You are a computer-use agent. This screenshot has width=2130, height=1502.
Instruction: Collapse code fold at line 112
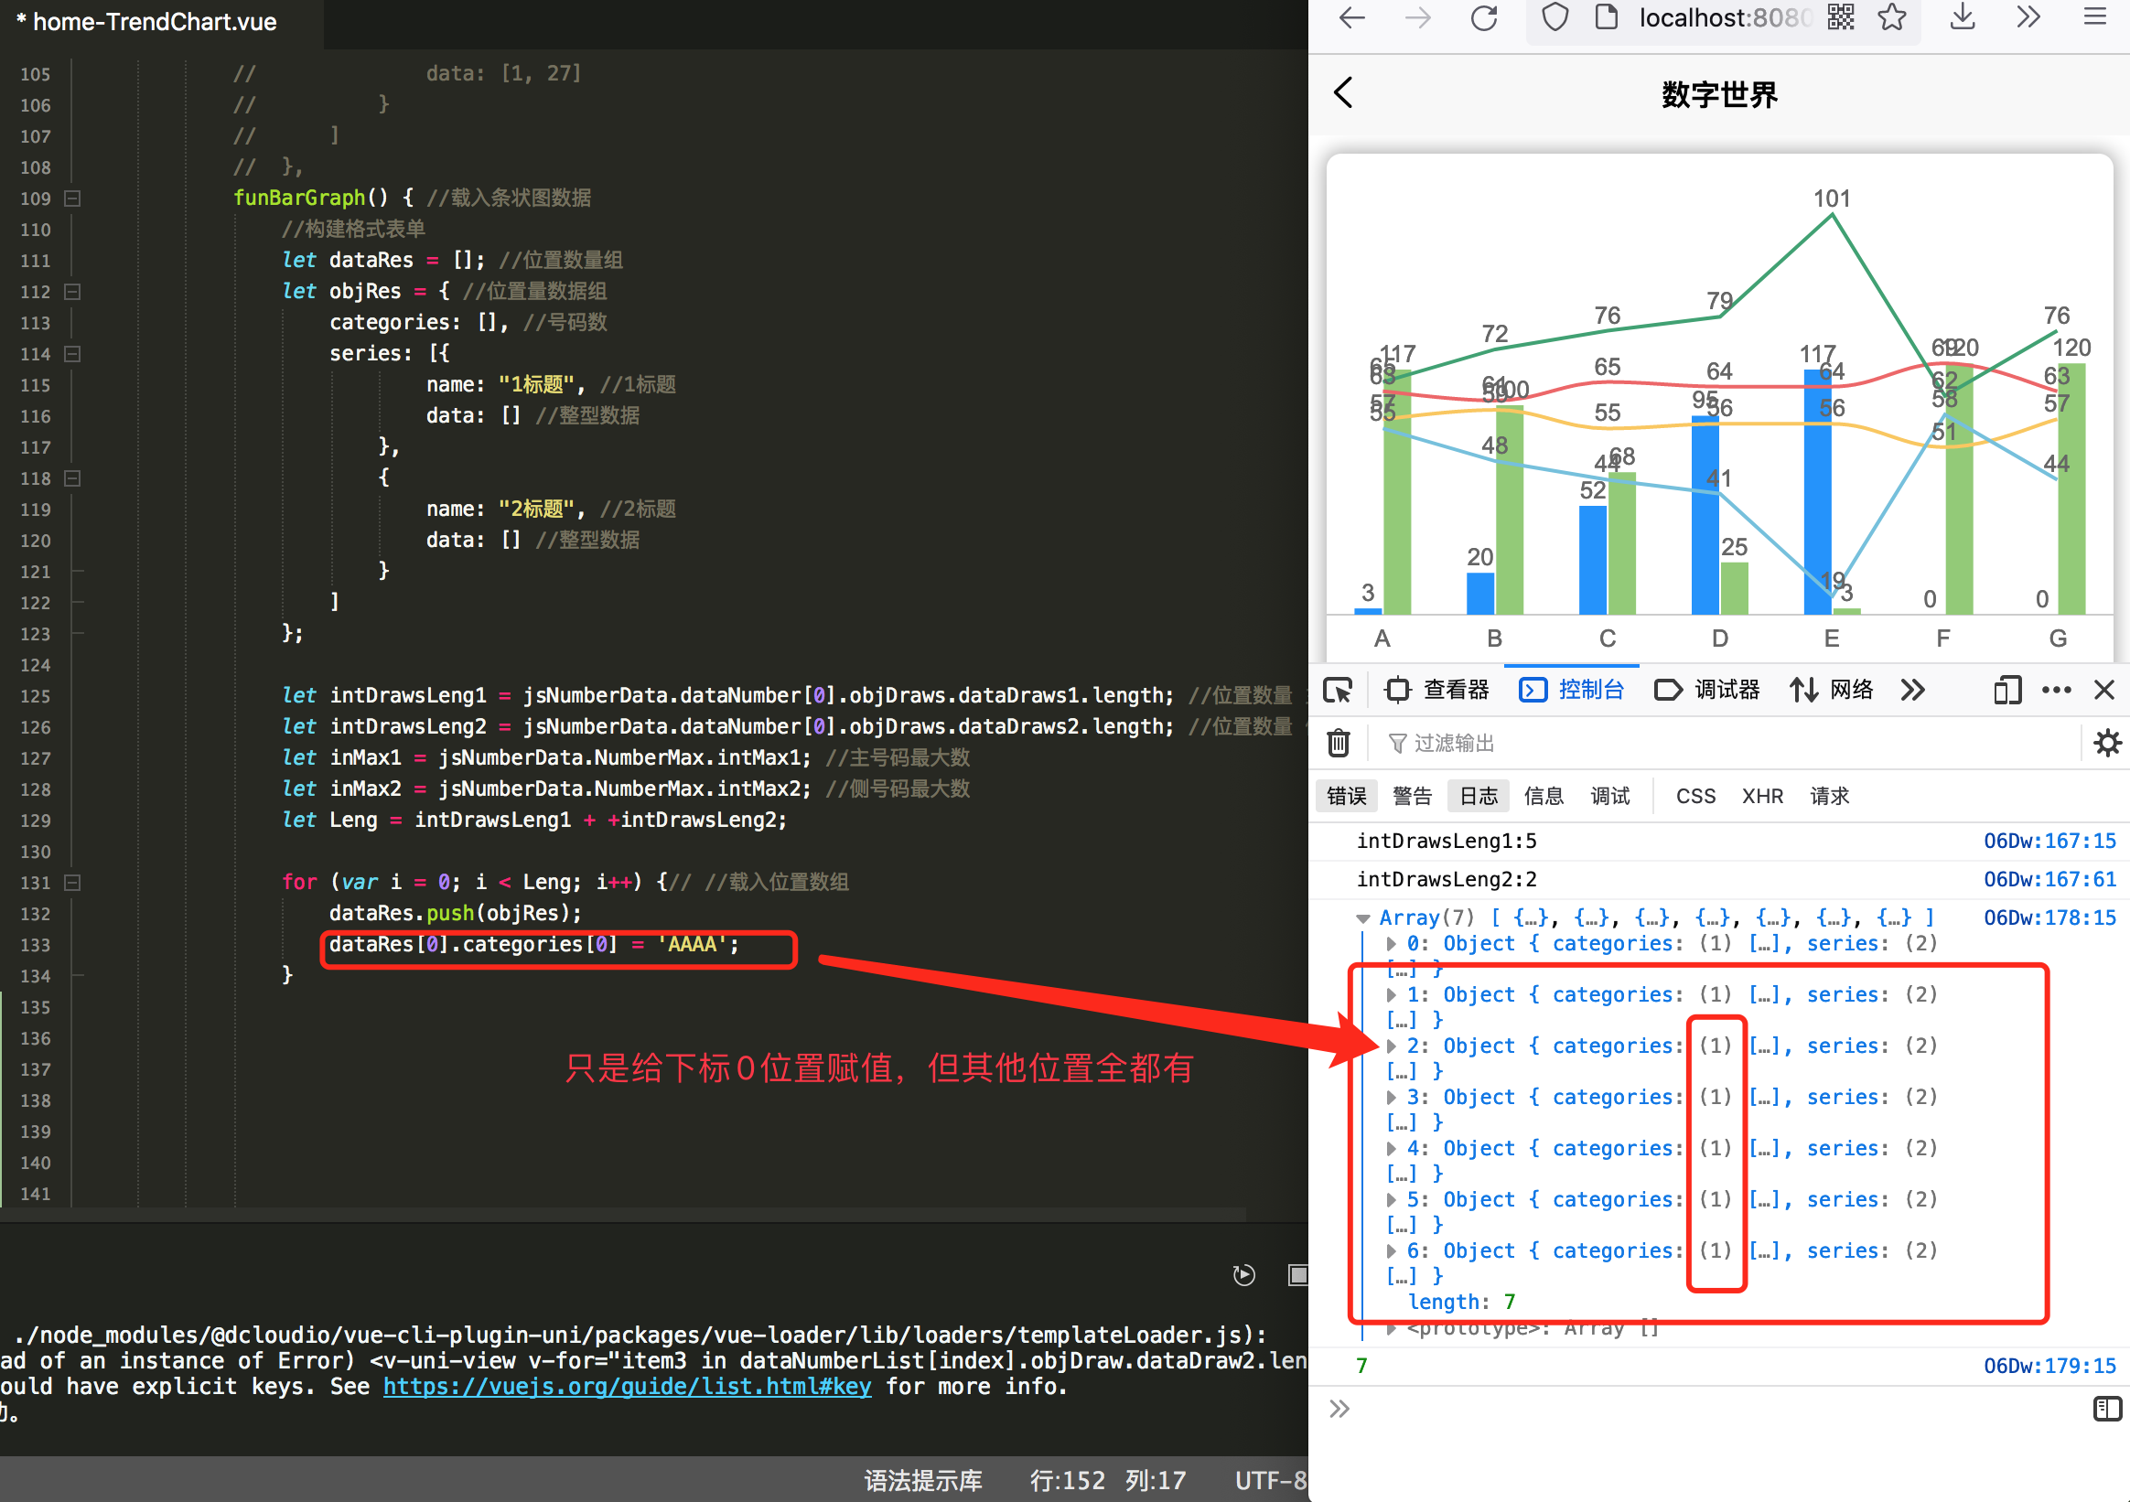[72, 291]
